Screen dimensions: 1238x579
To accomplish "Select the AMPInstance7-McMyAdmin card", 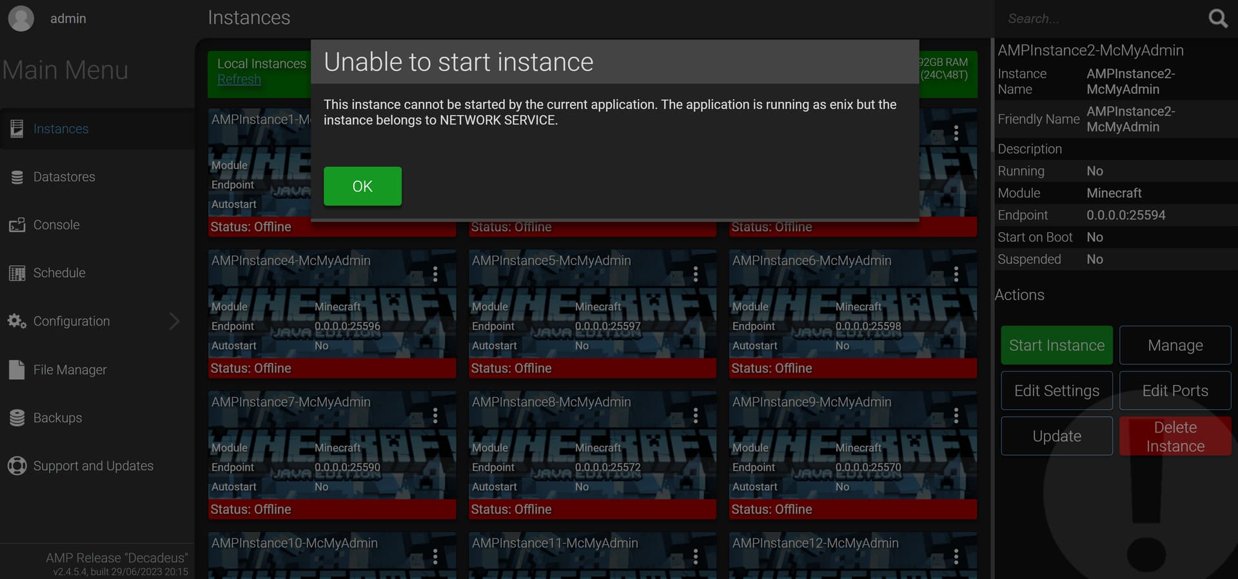I will [332, 455].
